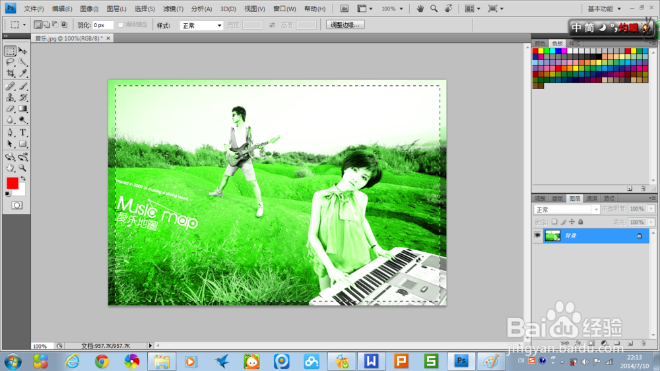Select the Rectangle shape tool
This screenshot has height=371, width=660.
(x=22, y=144)
